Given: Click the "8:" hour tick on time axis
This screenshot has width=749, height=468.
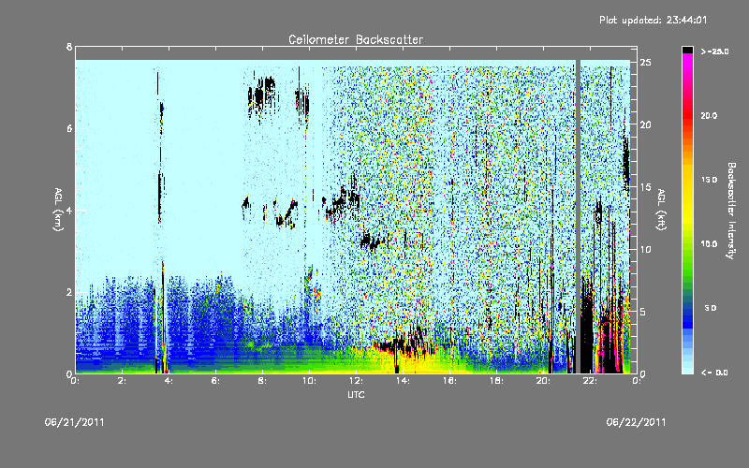Looking at the screenshot, I should click(x=262, y=381).
